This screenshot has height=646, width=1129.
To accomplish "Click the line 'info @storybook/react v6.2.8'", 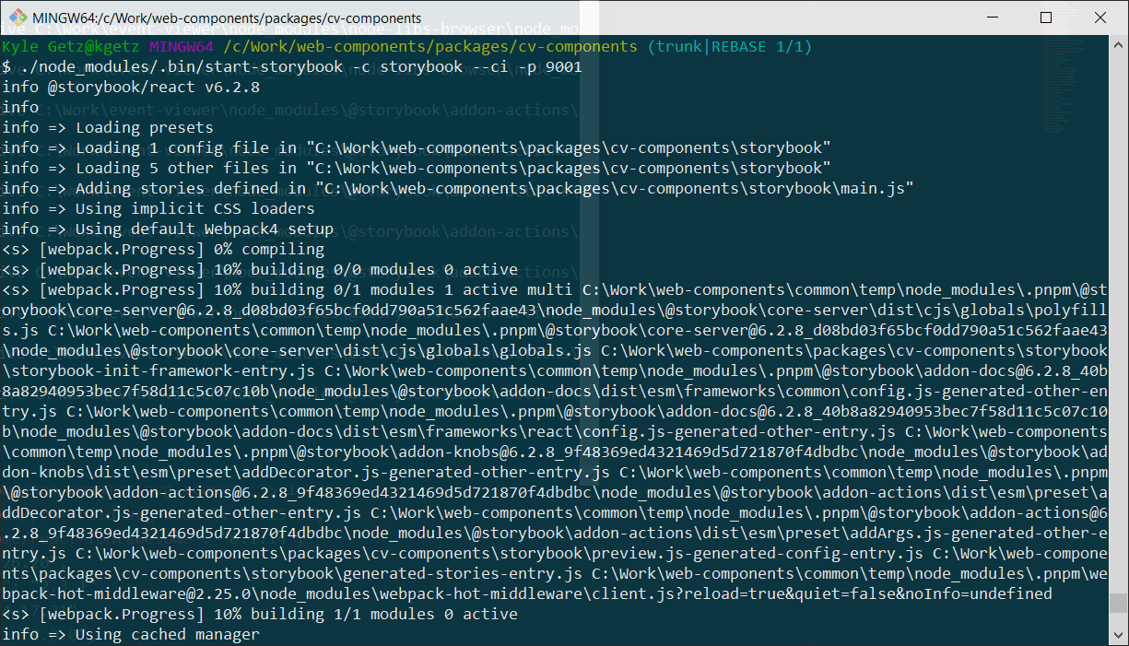I will click(131, 87).
